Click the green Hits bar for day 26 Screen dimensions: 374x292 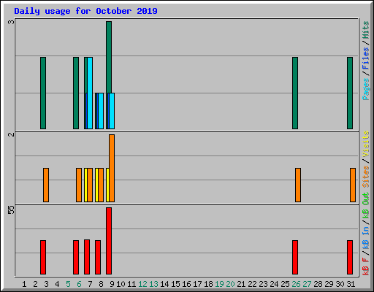point(295,93)
